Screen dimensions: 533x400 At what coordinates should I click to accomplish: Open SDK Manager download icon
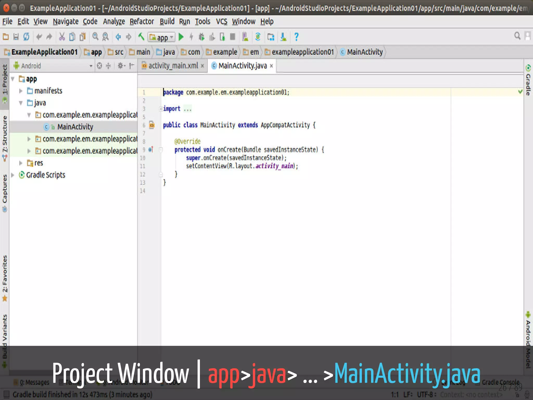(x=283, y=37)
